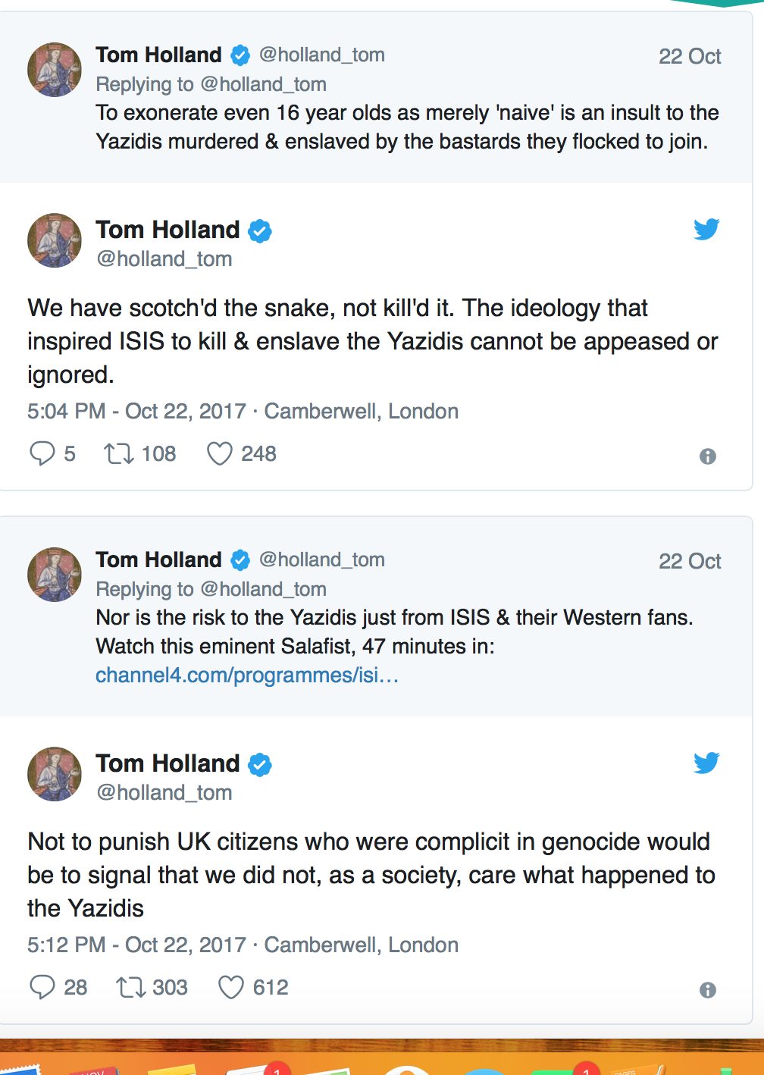
Task: Click reply icon with 28 replies
Action: (42, 987)
